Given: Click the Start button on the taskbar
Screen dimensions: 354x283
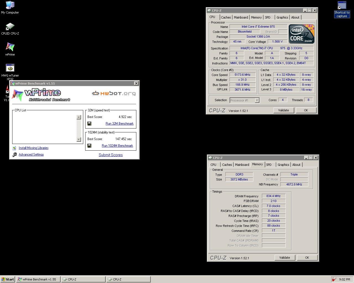Looking at the screenshot, I should click(x=8, y=279).
